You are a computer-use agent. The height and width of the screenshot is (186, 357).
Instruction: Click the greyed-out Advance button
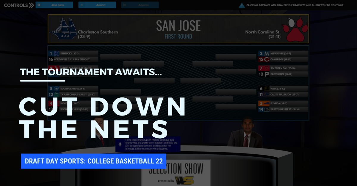(140, 5)
